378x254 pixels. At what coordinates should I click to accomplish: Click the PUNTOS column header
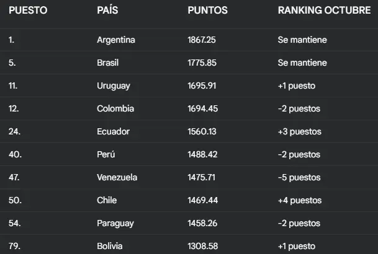point(207,11)
